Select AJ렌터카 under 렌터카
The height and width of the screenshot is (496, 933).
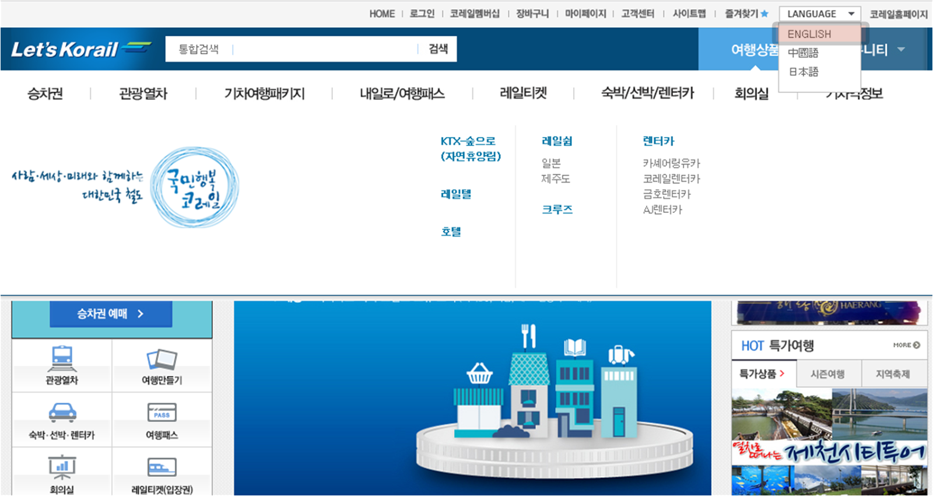(662, 209)
